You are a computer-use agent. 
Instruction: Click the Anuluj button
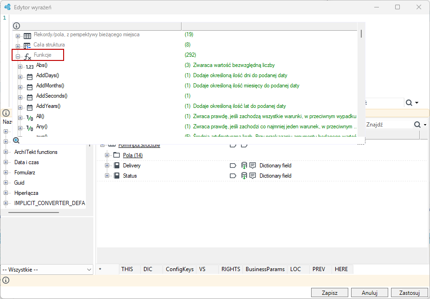(x=369, y=292)
